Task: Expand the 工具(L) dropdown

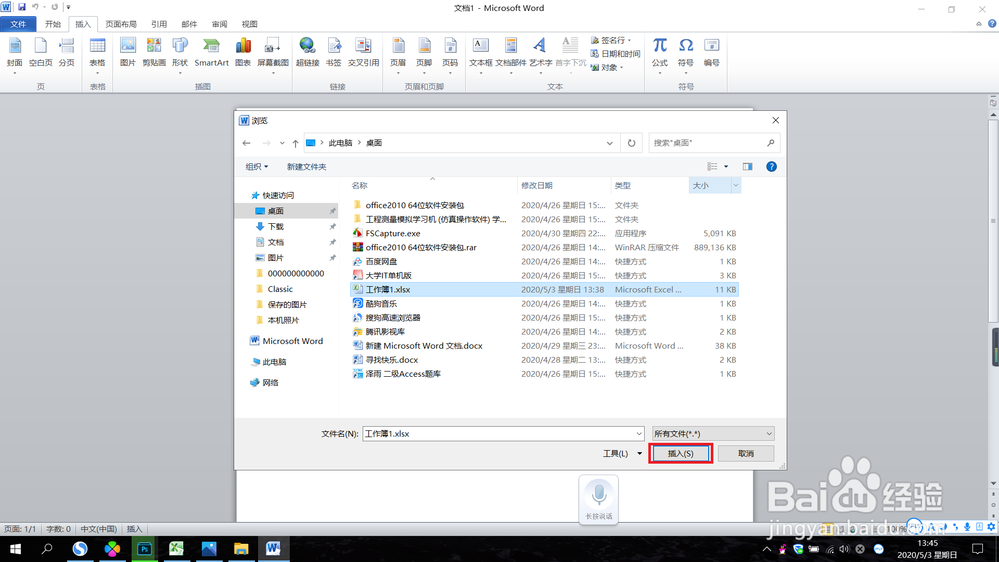Action: pyautogui.click(x=622, y=453)
